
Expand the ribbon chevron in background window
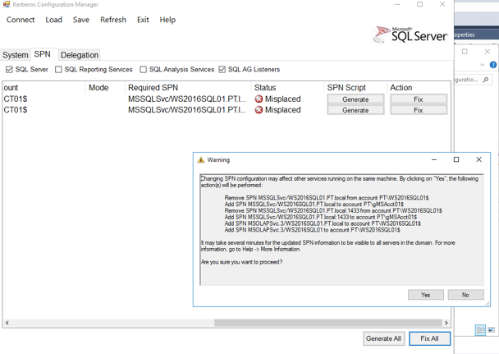483,64
